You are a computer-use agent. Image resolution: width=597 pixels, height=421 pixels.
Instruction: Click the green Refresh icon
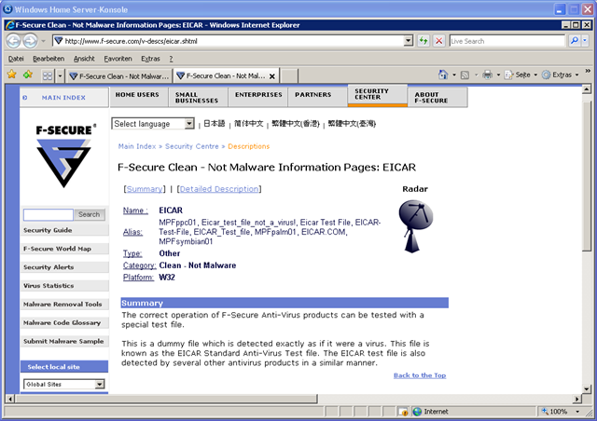tap(423, 41)
